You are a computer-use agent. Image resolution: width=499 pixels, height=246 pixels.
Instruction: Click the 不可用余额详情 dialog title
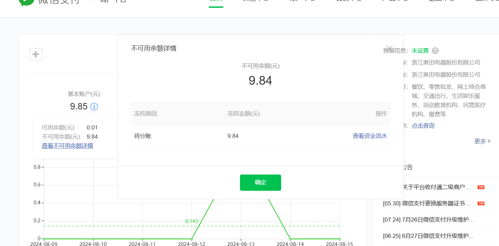coord(154,48)
